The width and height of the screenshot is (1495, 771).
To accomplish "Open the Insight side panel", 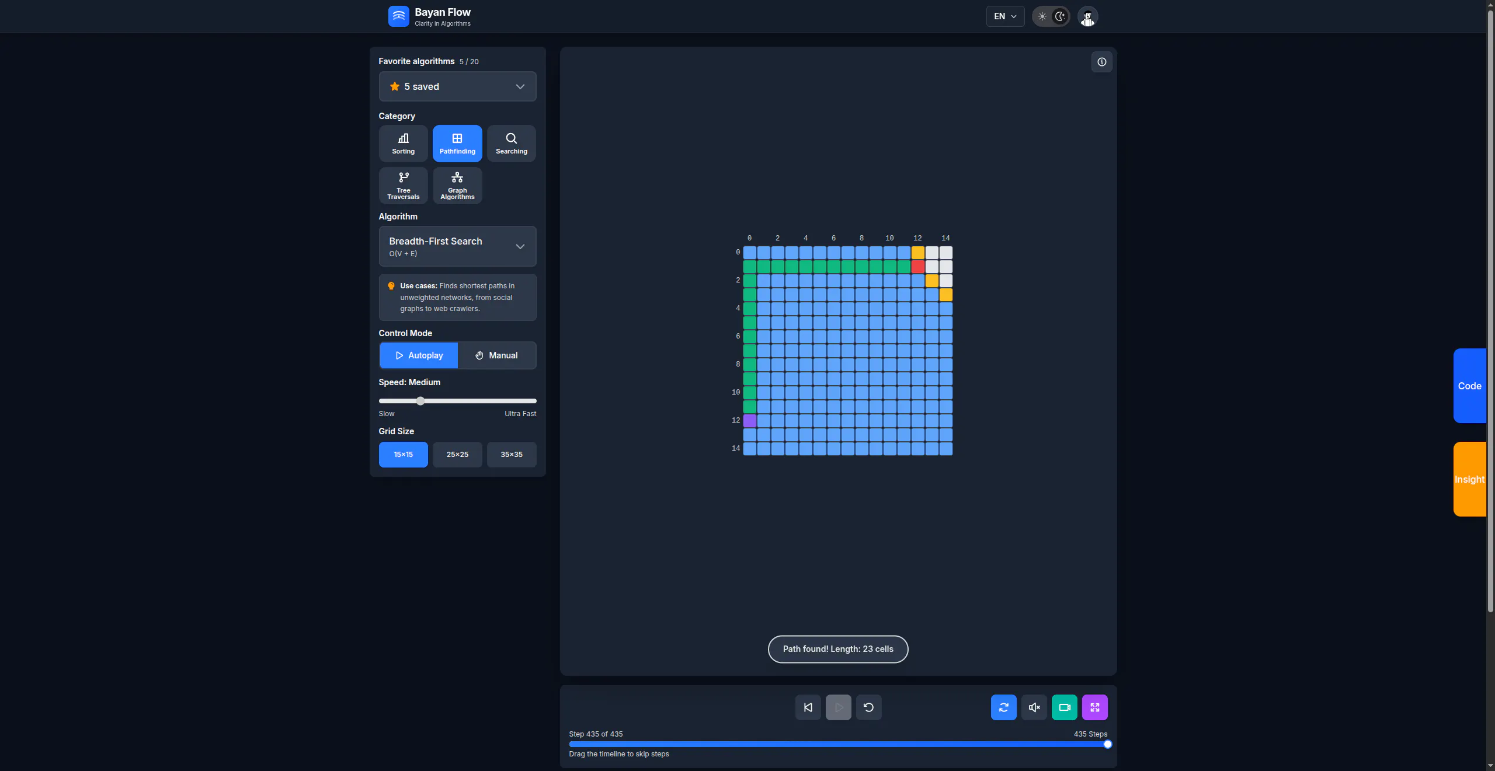I will coord(1469,479).
